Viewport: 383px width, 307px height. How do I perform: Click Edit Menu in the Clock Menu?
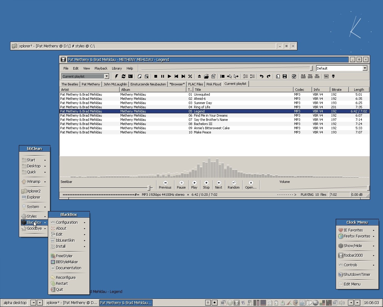357,284
